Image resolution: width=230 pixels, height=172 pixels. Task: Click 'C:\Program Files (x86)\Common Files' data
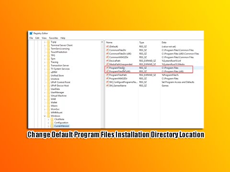[180, 54]
